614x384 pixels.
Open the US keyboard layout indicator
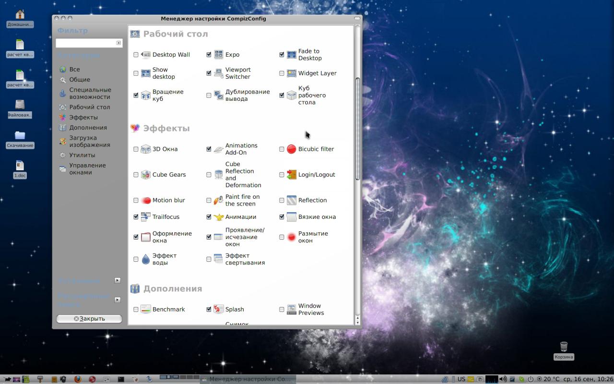pos(461,379)
